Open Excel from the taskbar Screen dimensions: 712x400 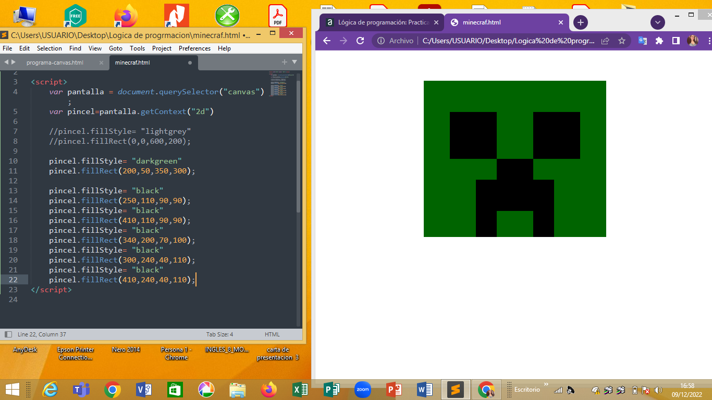pyautogui.click(x=300, y=389)
